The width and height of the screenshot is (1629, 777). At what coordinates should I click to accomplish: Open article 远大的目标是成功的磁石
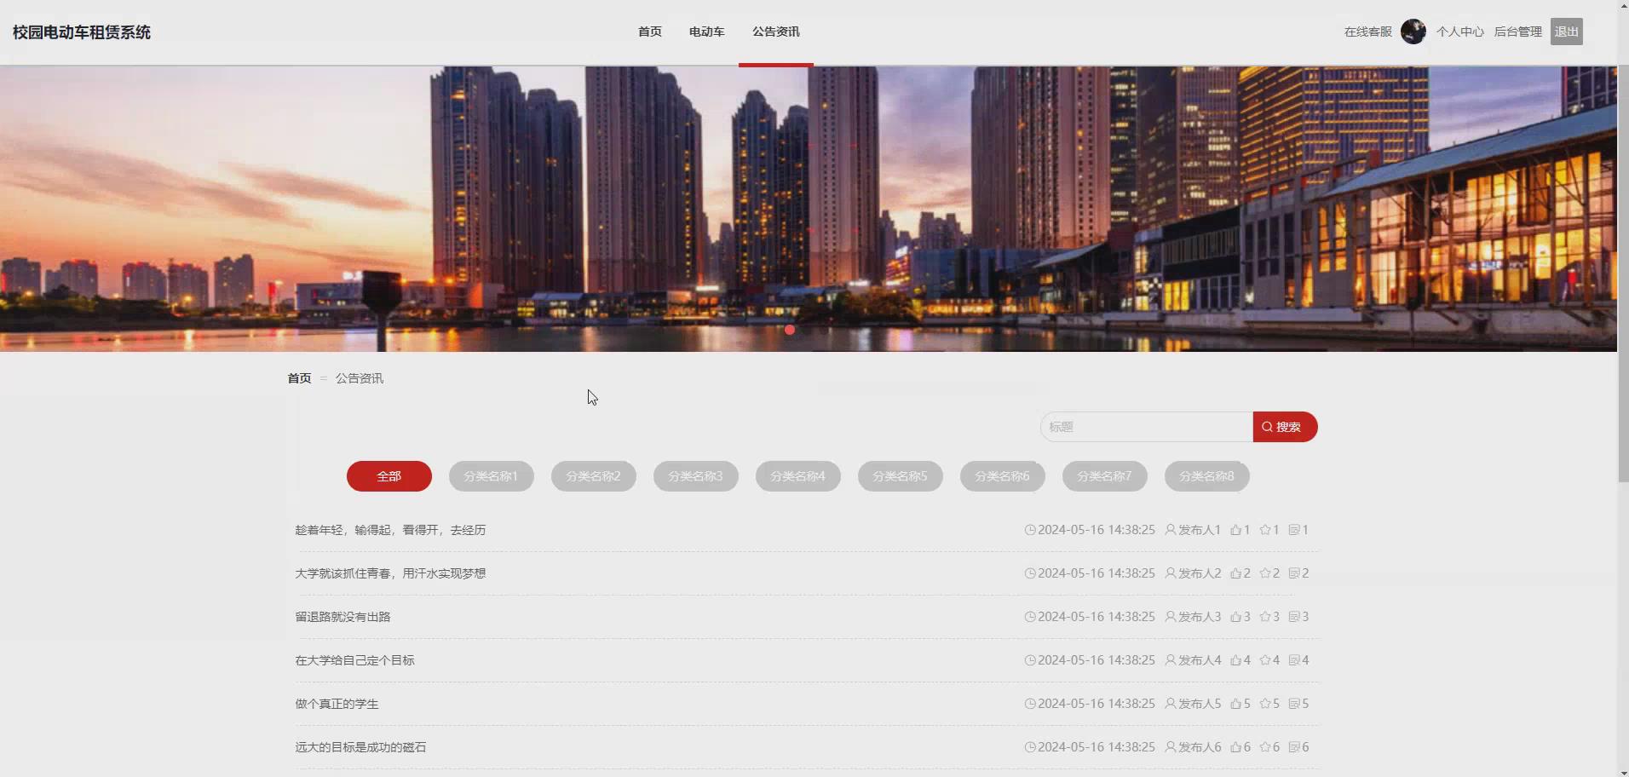(360, 747)
